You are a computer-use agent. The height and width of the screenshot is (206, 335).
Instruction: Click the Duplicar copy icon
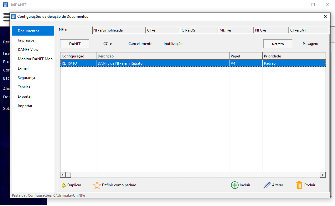click(64, 185)
